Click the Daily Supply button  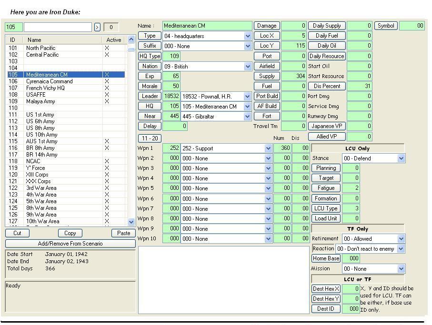point(327,26)
